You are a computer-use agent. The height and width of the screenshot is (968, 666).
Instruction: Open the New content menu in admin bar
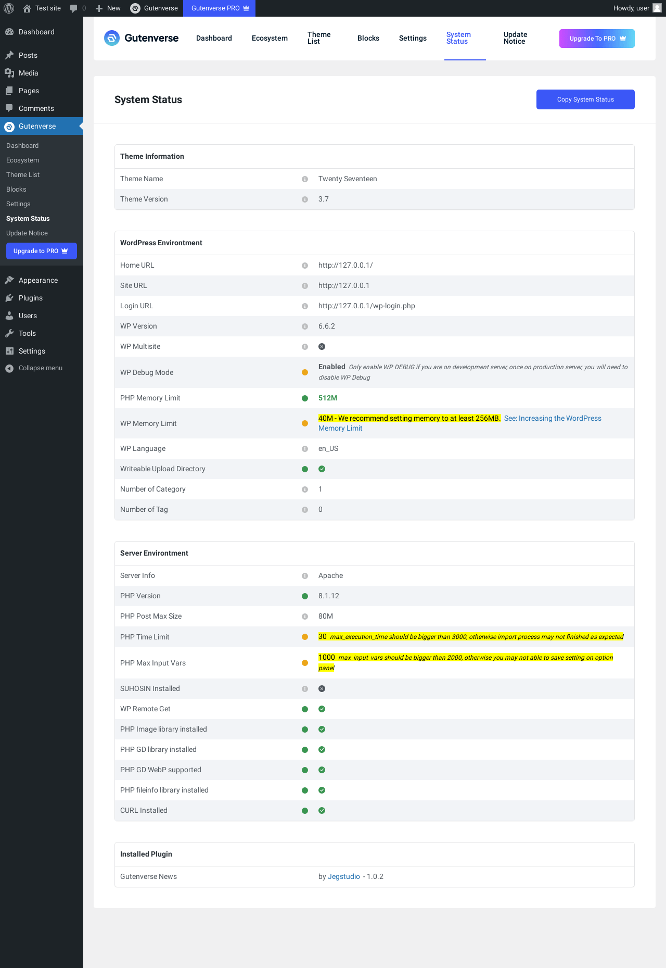point(108,8)
